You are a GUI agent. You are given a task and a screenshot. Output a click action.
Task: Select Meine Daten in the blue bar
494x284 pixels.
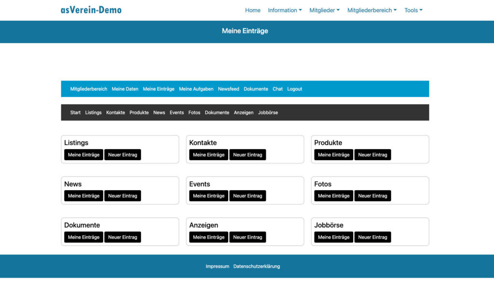click(125, 89)
